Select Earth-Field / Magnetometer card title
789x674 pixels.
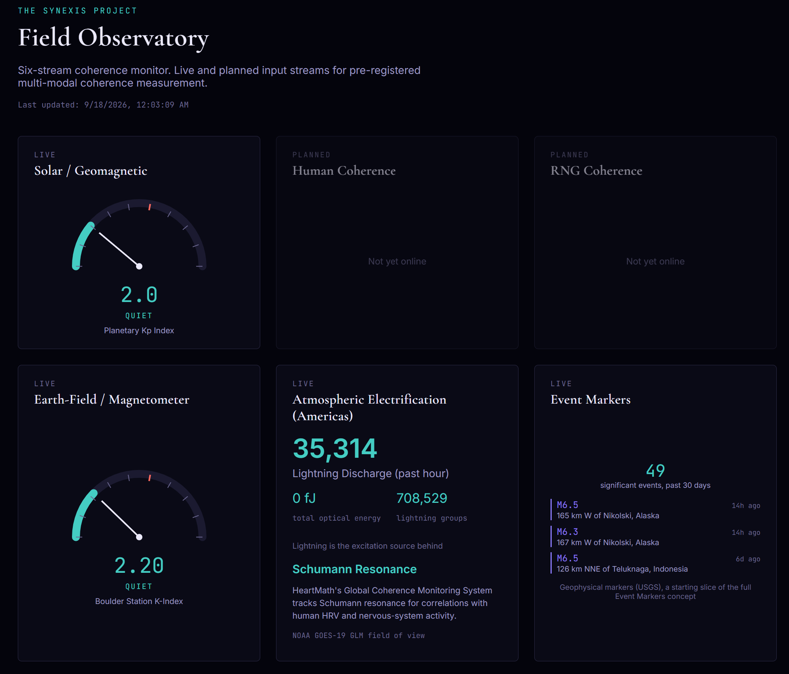[x=112, y=400]
